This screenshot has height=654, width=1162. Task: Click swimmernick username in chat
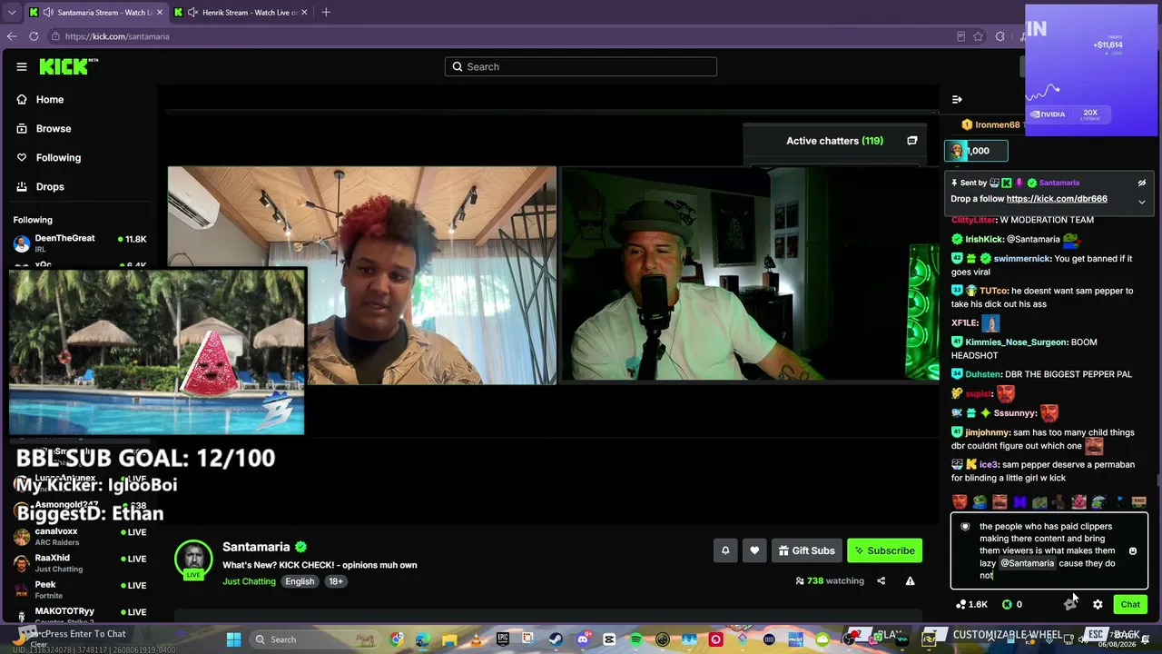[1022, 259]
